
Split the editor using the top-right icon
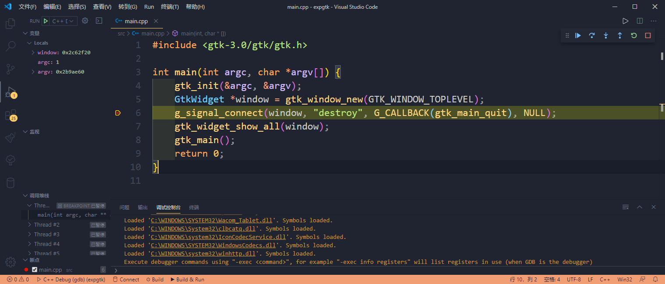[x=640, y=21]
